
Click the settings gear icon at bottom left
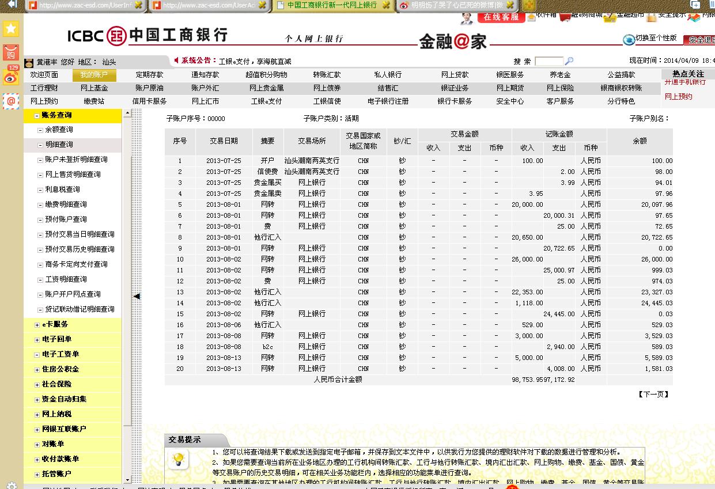pos(11,485)
